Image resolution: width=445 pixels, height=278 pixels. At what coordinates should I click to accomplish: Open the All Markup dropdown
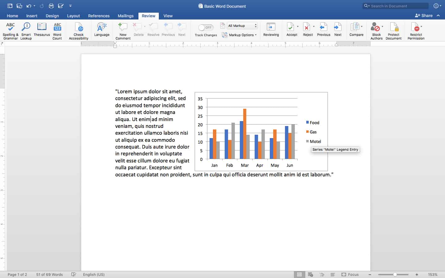[x=242, y=26]
